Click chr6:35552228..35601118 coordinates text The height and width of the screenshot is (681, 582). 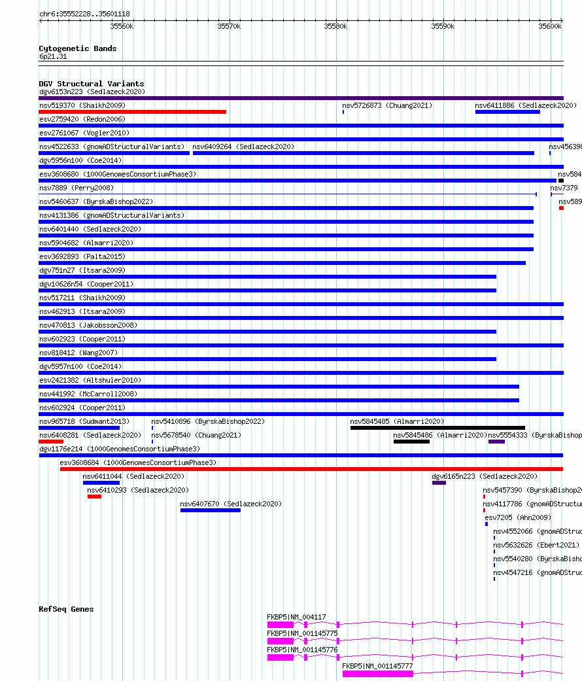click(84, 14)
